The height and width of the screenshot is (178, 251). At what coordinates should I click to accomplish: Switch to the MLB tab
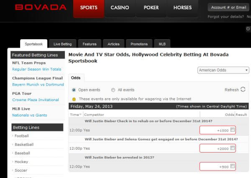[x=162, y=44]
